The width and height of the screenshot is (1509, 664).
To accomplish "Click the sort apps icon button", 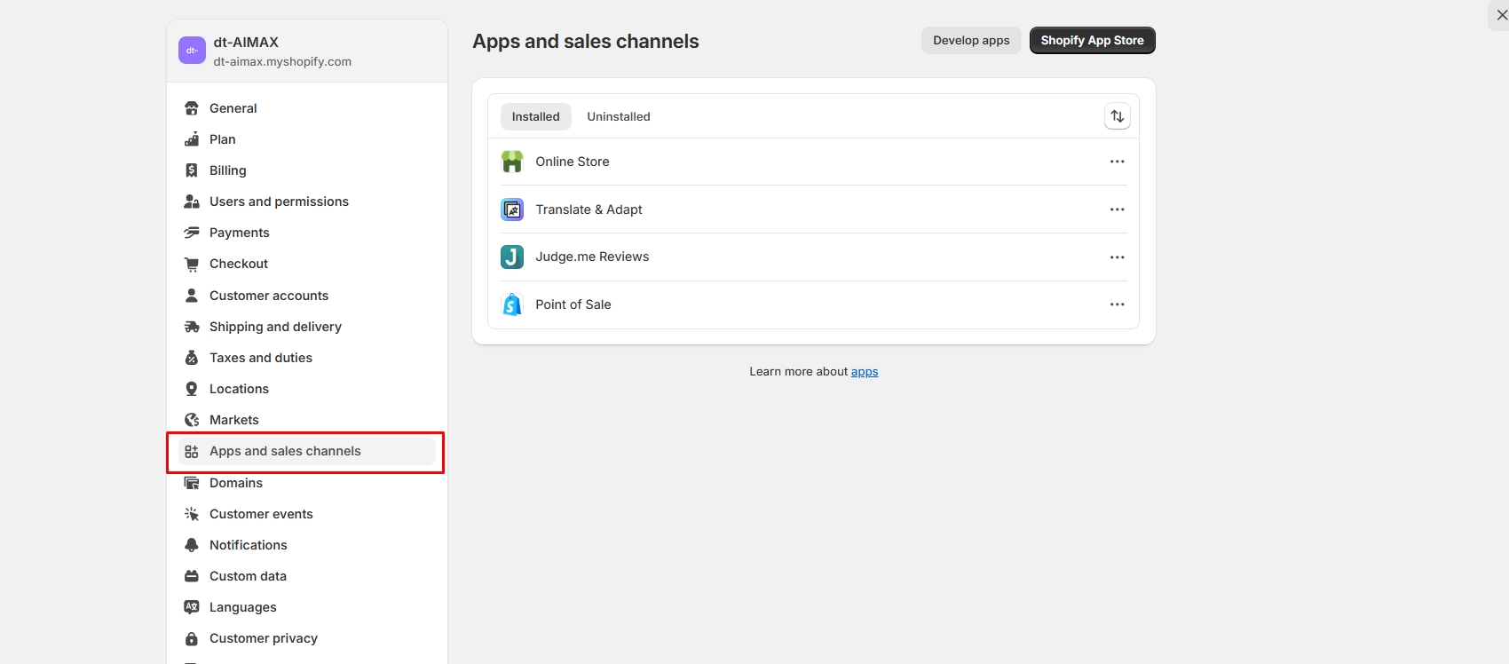I will (x=1117, y=116).
